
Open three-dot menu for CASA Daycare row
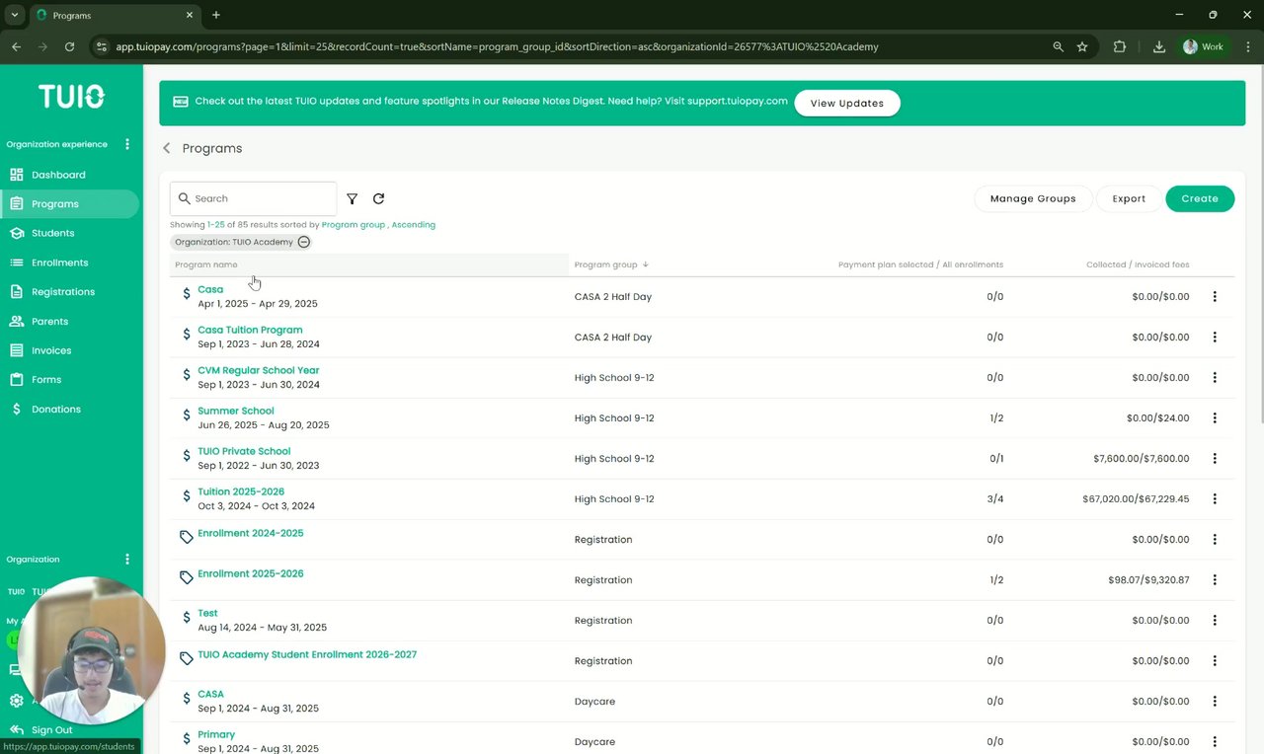click(x=1215, y=701)
